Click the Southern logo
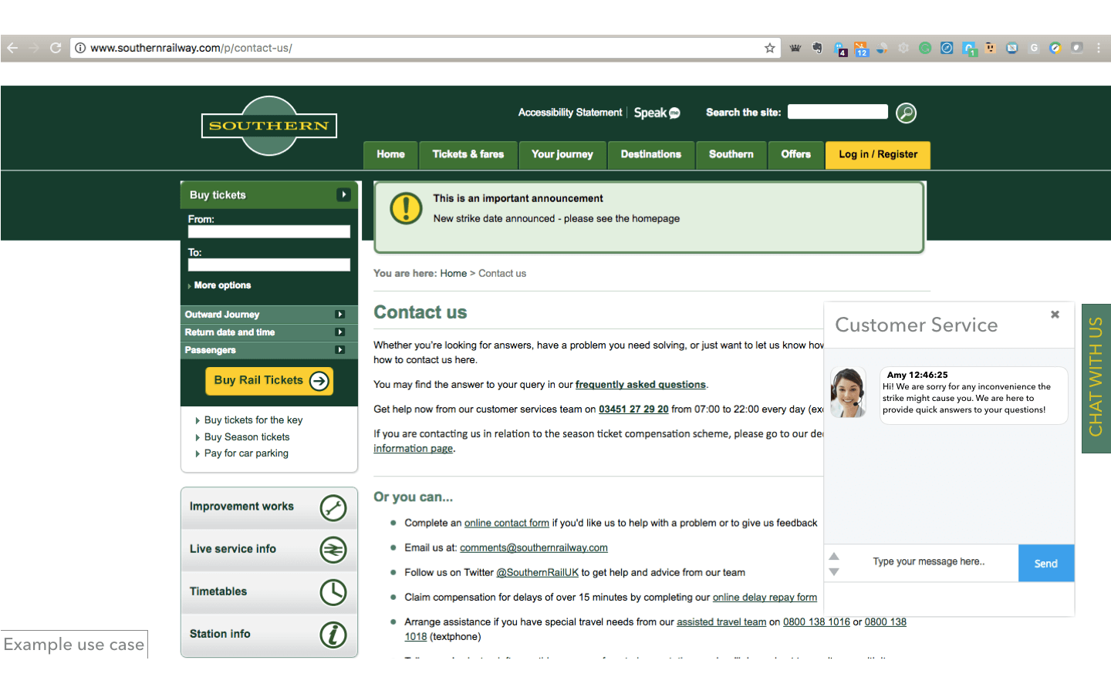The image size is (1111, 694). point(269,126)
